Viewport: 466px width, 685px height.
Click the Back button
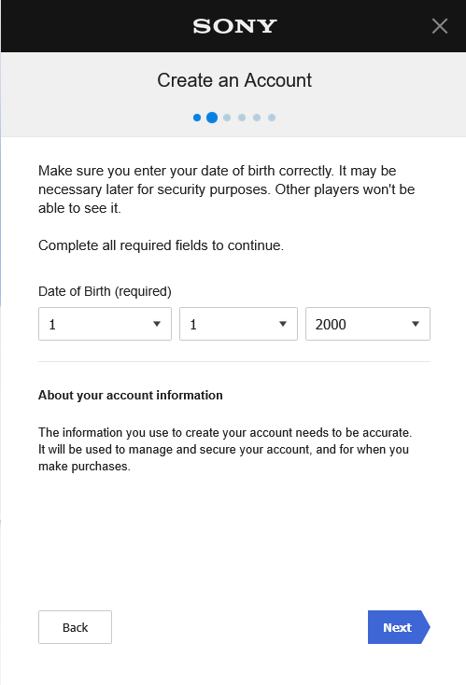pos(76,627)
